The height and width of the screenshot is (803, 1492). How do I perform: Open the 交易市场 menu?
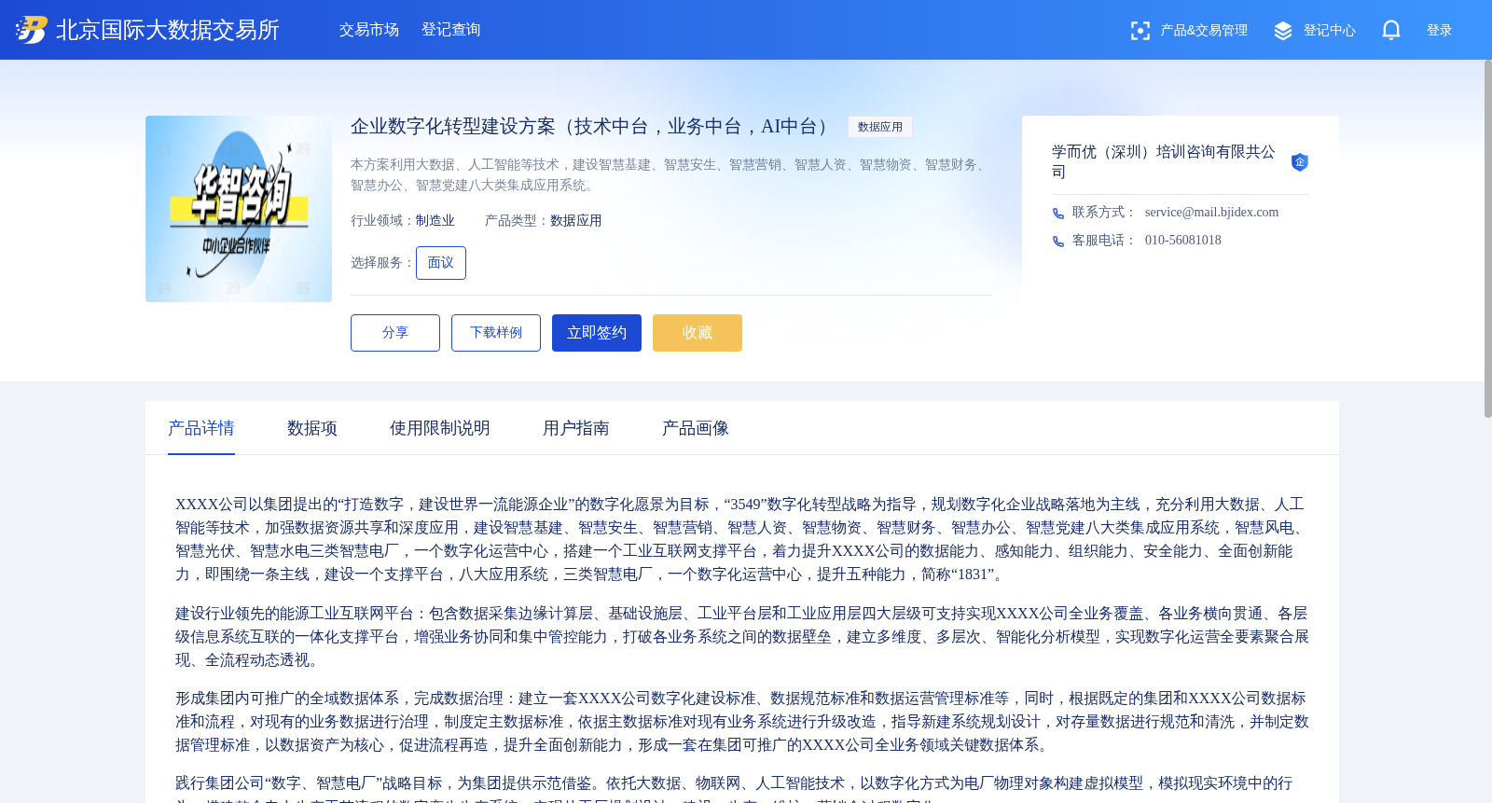tap(369, 30)
